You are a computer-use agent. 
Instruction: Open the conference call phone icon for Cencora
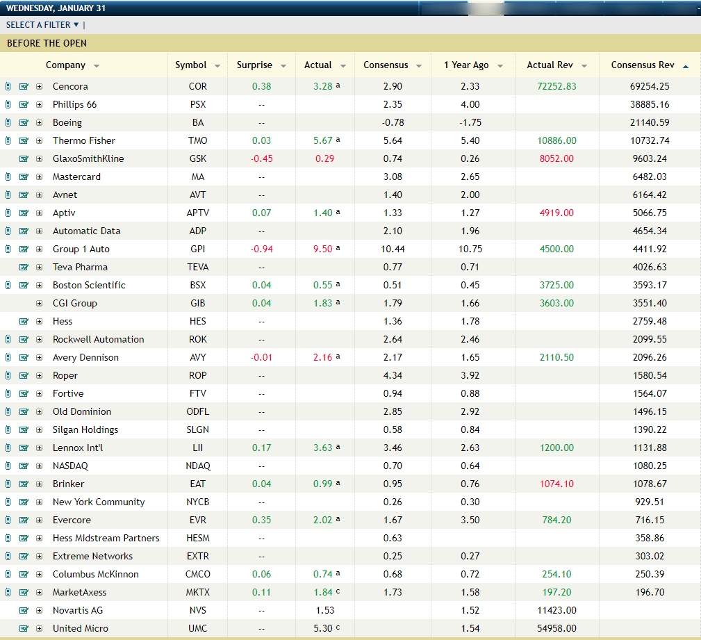coord(8,86)
